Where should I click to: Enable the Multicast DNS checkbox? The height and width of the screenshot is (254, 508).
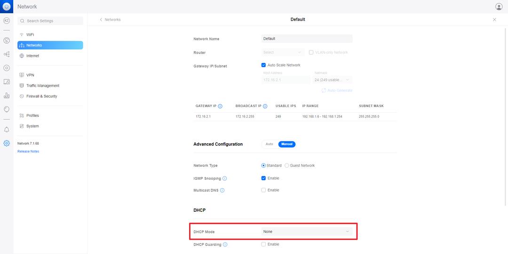pos(263,190)
